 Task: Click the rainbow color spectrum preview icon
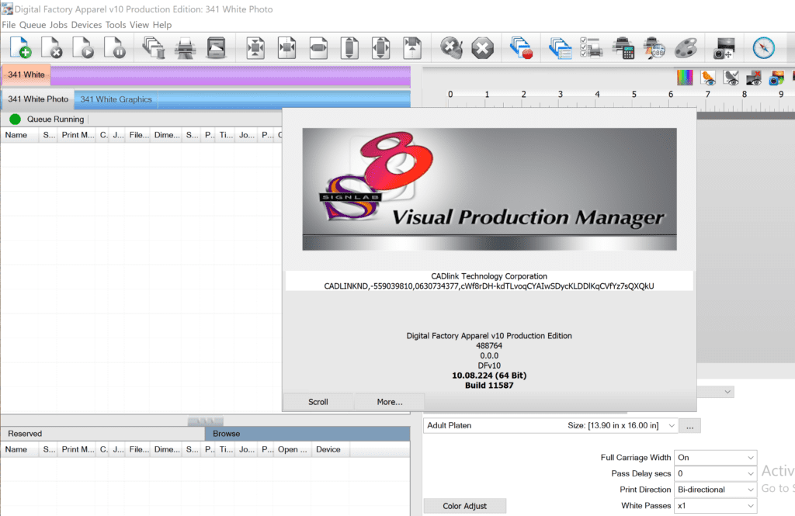[685, 78]
